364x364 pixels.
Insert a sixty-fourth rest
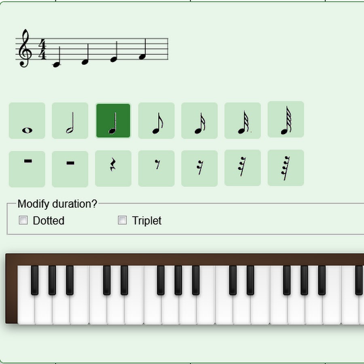pos(286,168)
